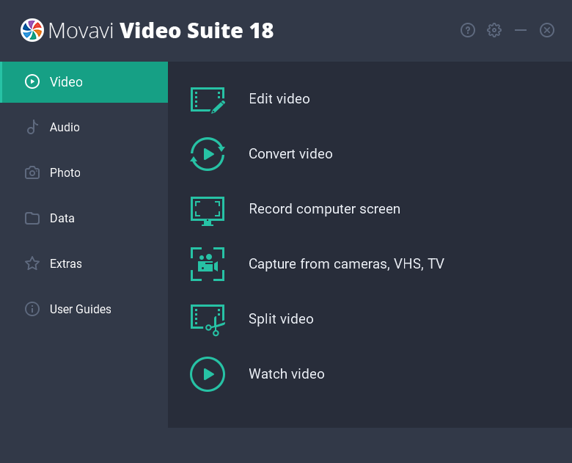Image resolution: width=572 pixels, height=463 pixels.
Task: Choose Capture from cameras, VHS, TV label
Action: point(346,263)
